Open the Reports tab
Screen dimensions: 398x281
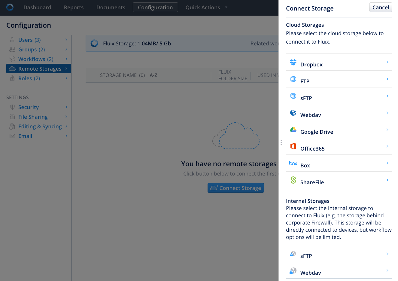coord(74,8)
